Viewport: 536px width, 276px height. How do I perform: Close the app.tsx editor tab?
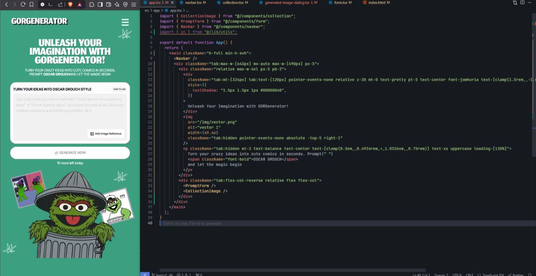[x=172, y=3]
